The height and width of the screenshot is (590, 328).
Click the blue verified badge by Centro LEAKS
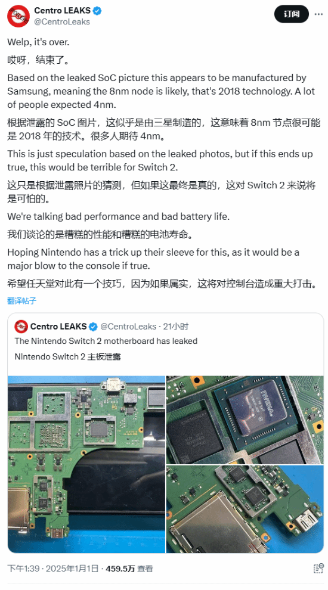tap(97, 11)
